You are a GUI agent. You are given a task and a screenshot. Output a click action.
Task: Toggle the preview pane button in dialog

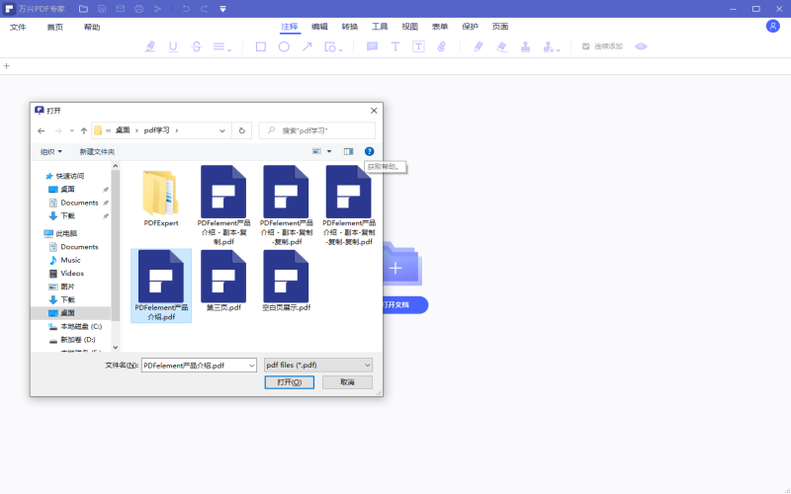[x=348, y=151]
